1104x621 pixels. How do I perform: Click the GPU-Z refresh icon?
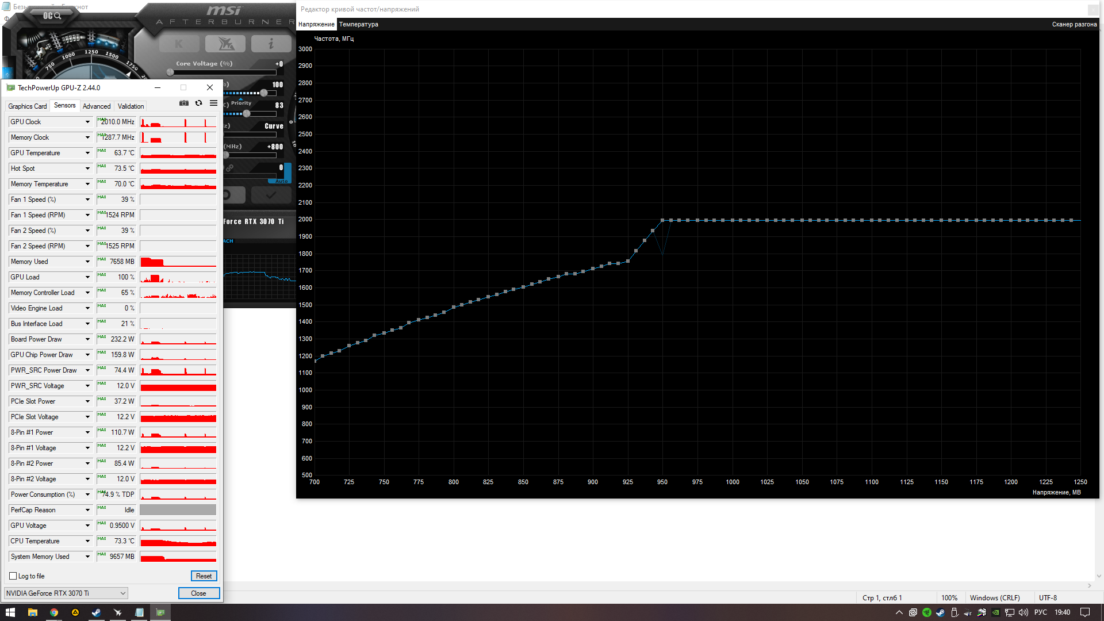(199, 103)
